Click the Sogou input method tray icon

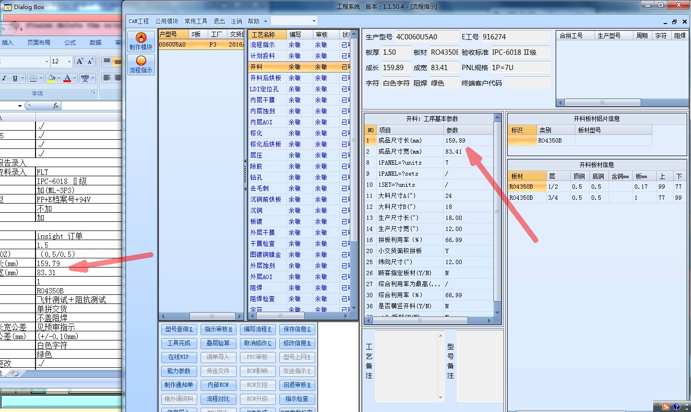pos(666,407)
